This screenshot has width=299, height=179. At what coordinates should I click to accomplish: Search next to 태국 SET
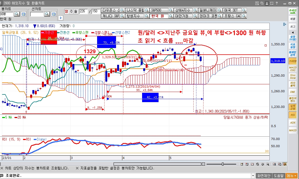pos(244,10)
